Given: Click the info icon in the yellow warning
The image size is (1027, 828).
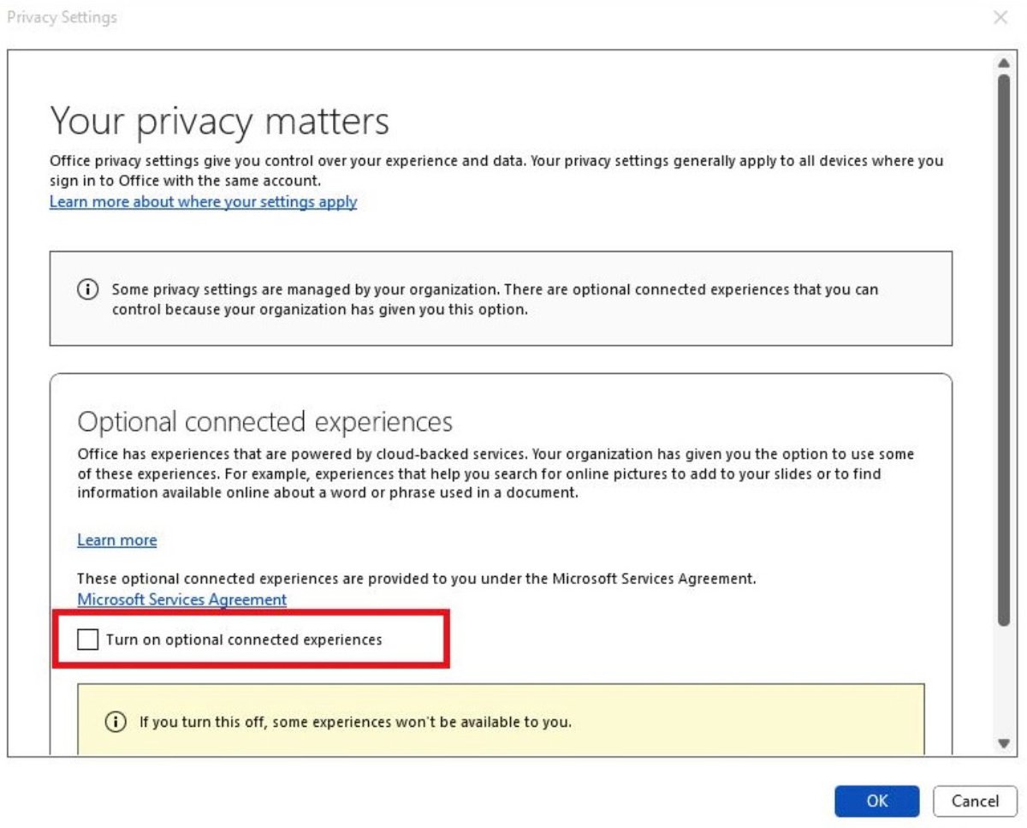Looking at the screenshot, I should [116, 722].
